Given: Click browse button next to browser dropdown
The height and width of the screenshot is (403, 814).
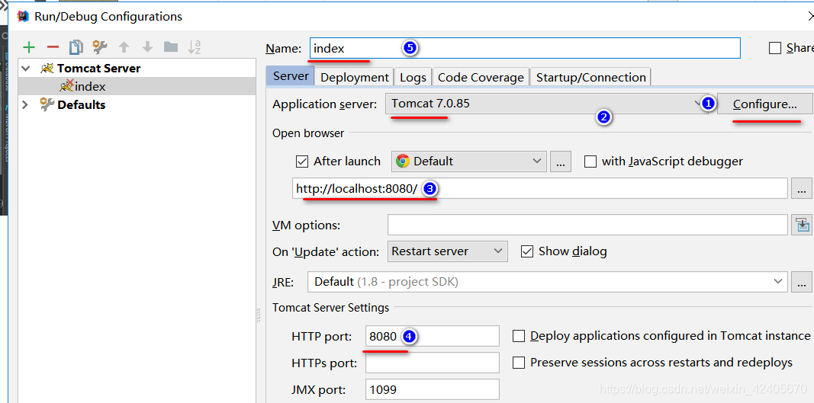Looking at the screenshot, I should pyautogui.click(x=561, y=162).
